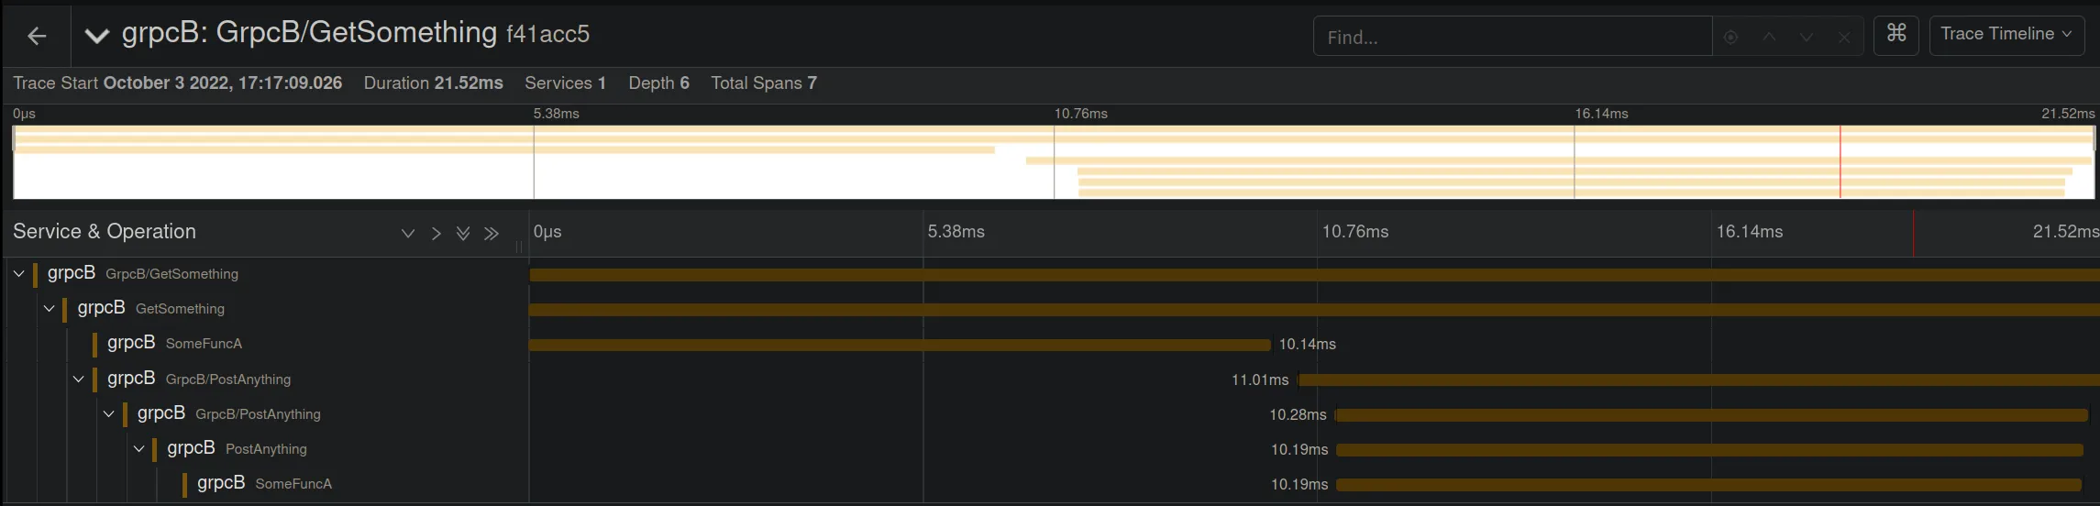
Task: Click the red marker in minimap overview
Action: pos(1840,161)
